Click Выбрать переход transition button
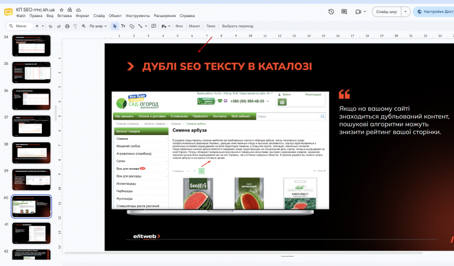454x266 pixels. tap(238, 26)
